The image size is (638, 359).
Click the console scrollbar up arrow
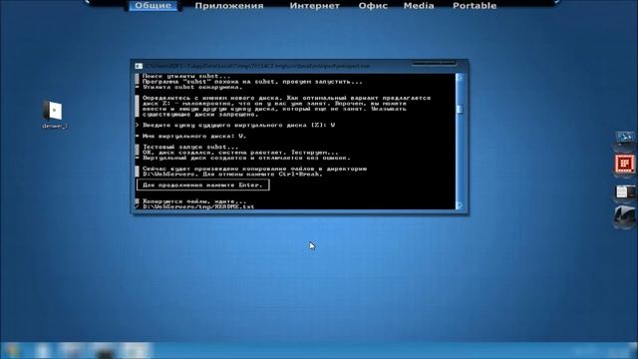[x=460, y=78]
